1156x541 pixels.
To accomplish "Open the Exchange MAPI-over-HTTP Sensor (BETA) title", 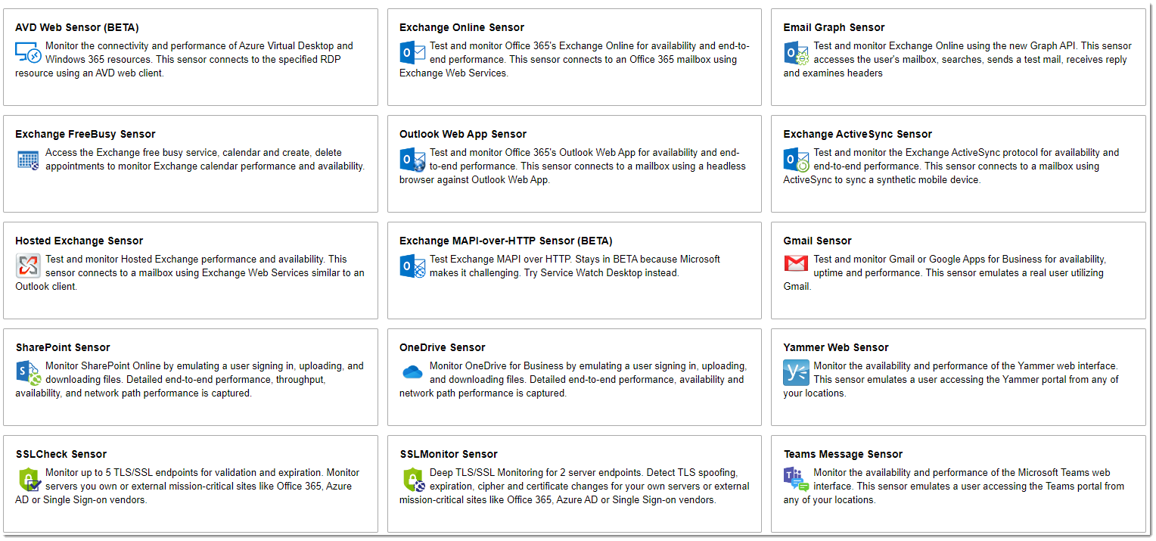I will [506, 241].
